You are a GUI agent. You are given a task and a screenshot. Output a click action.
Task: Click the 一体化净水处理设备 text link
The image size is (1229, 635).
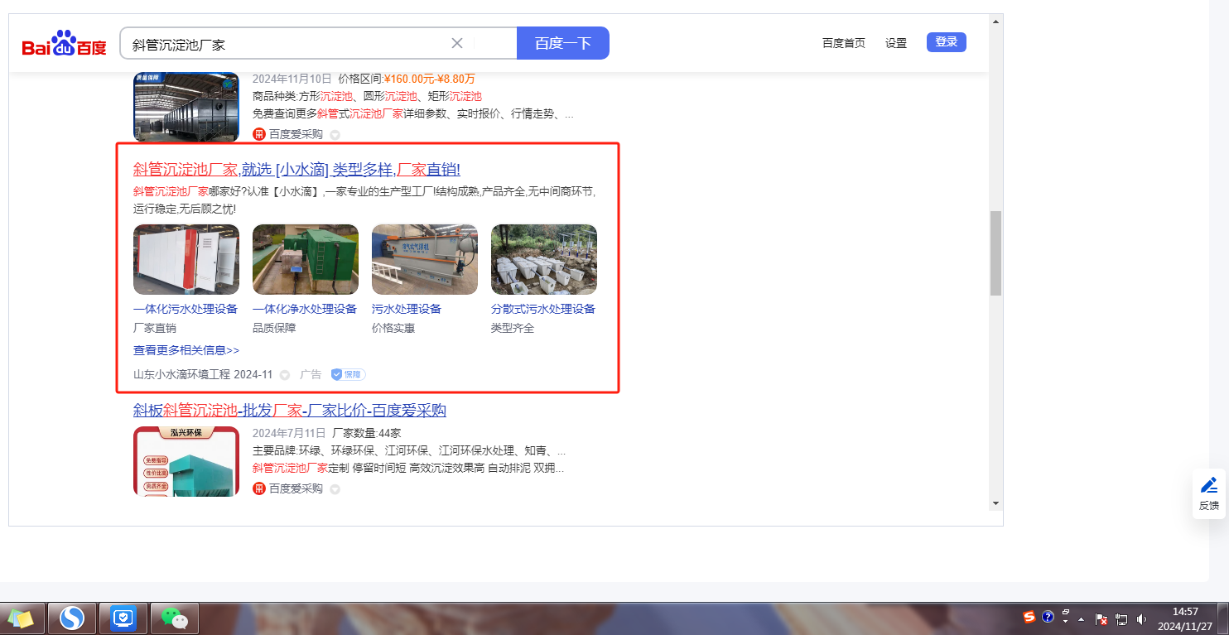pos(305,309)
